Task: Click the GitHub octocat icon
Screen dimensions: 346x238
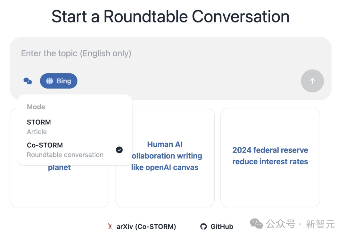Action: click(203, 226)
